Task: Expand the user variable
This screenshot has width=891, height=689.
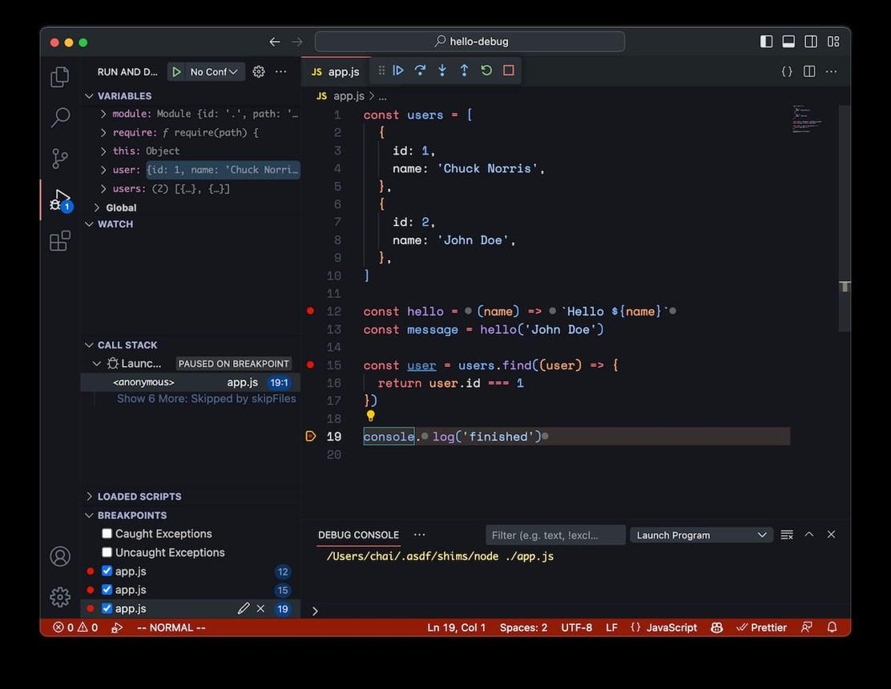Action: click(103, 170)
